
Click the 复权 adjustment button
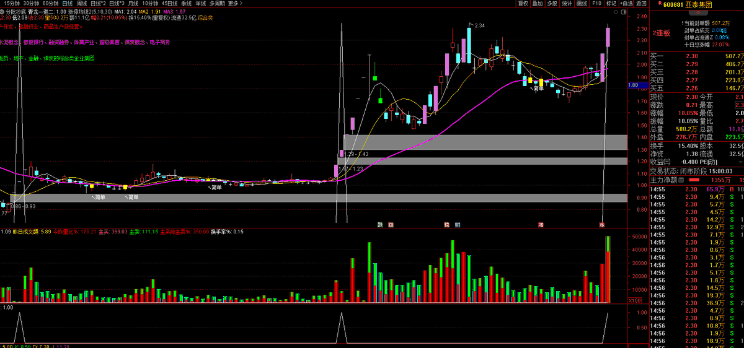(523, 3)
